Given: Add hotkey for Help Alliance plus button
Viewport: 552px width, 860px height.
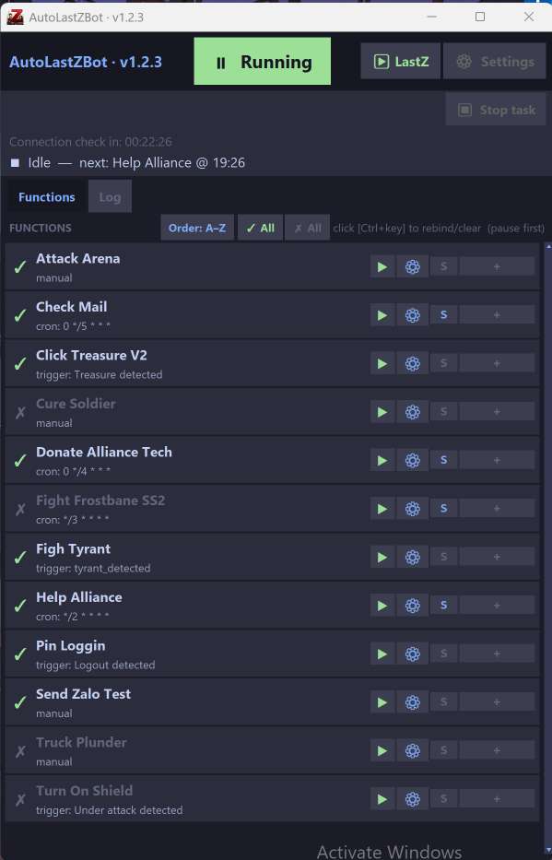Looking at the screenshot, I should point(497,605).
